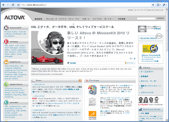
Task: Click the SMP briefcase icon
Action: click(x=92, y=102)
